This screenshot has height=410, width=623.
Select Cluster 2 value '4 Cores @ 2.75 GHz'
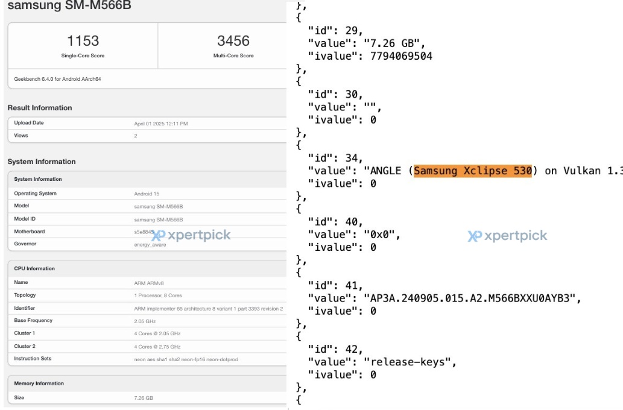coord(157,347)
